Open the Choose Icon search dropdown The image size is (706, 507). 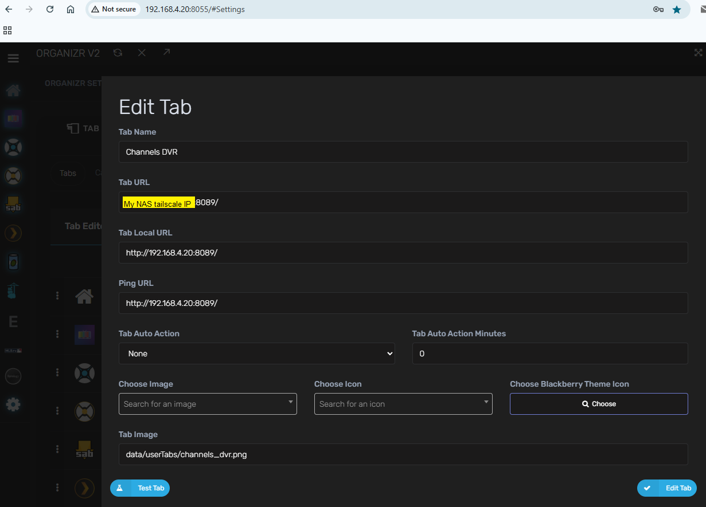click(403, 404)
